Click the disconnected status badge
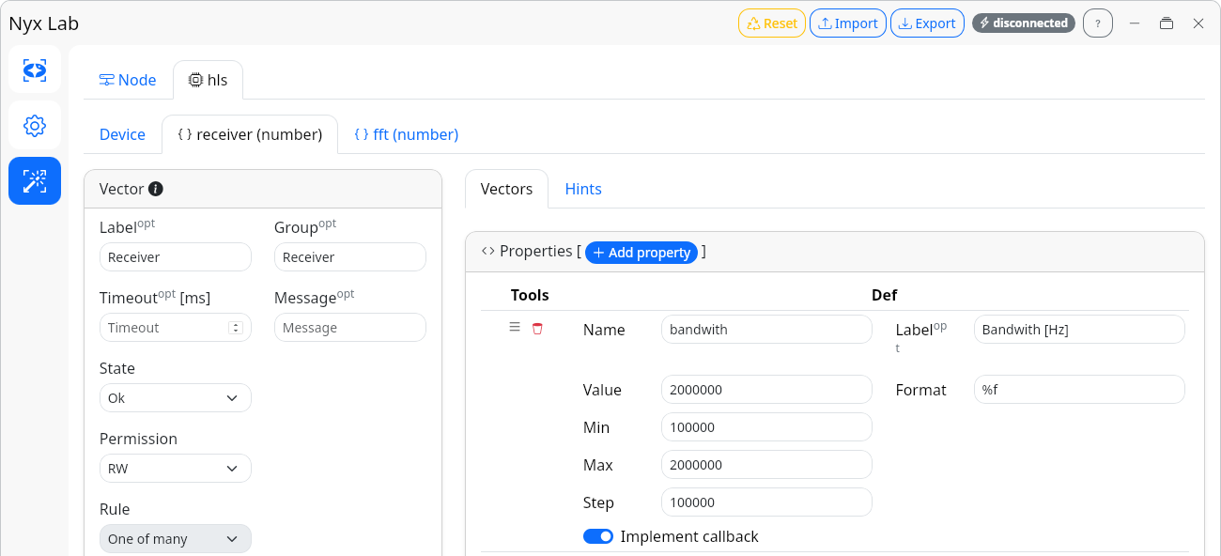This screenshot has height=556, width=1221. [x=1023, y=23]
